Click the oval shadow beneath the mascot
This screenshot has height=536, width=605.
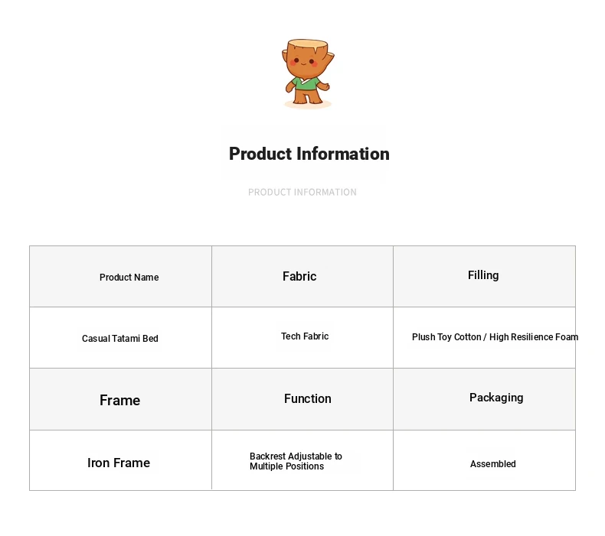pyautogui.click(x=308, y=105)
